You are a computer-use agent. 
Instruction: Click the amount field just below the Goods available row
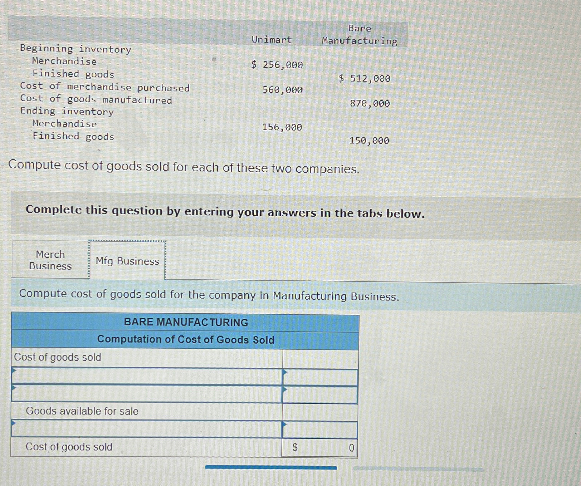[x=320, y=430]
